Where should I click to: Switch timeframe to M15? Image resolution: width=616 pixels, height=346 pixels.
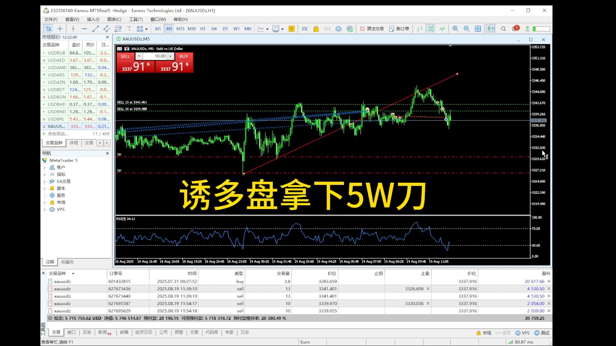180,29
